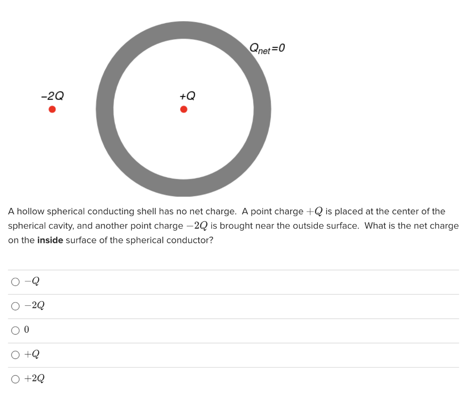Click the red −2Q charge dot

point(52,109)
